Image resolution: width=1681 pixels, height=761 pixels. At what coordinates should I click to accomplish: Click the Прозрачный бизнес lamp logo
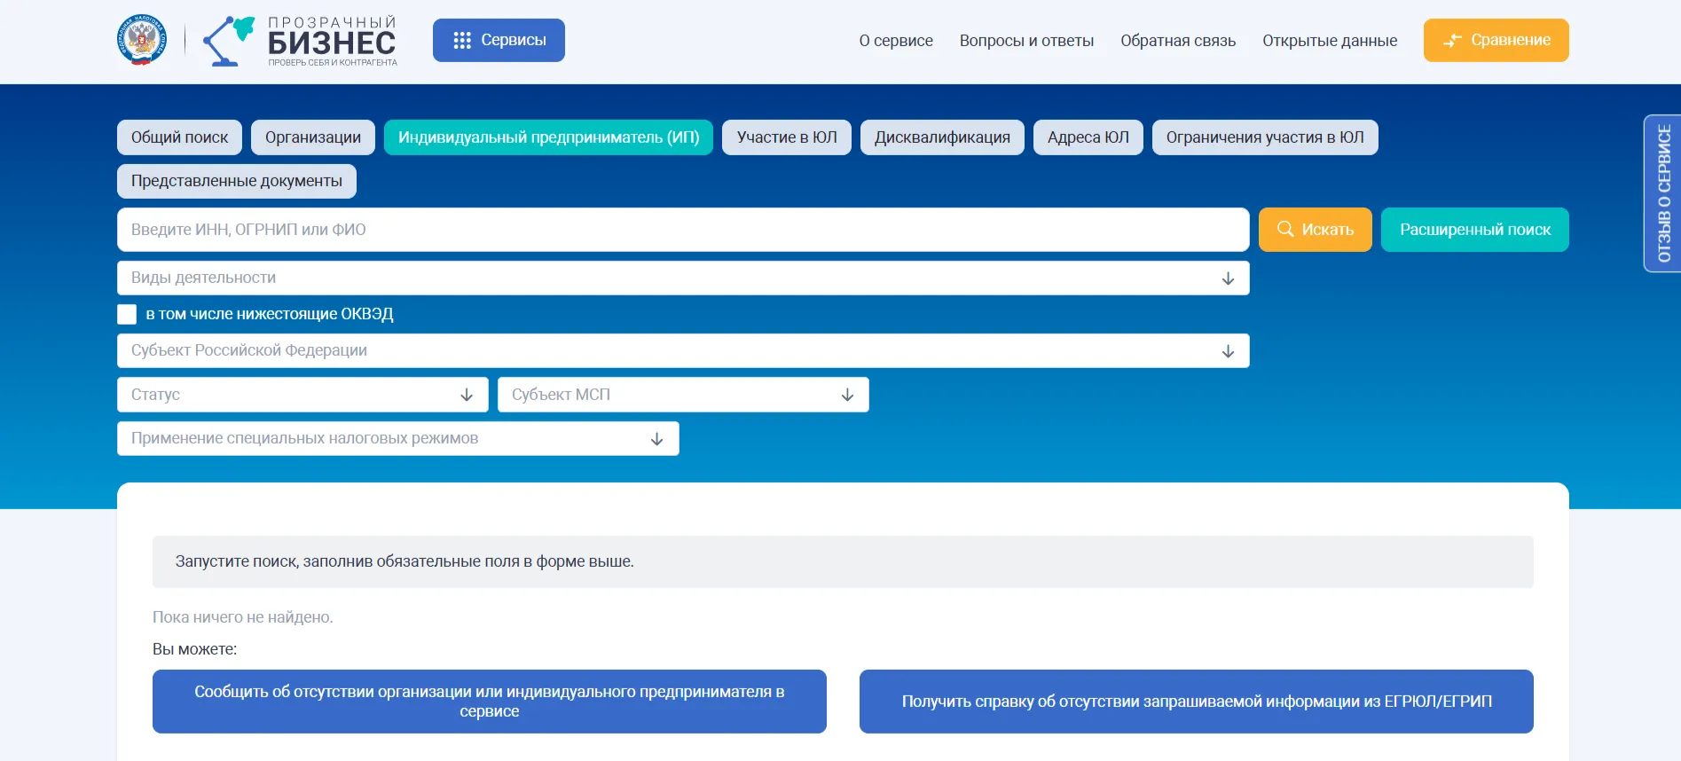point(300,41)
